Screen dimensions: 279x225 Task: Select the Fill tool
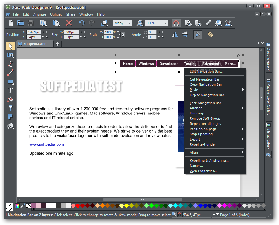[10, 99]
